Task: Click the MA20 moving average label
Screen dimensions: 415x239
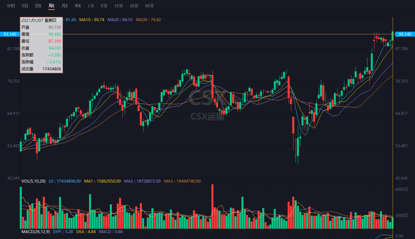Action: coord(120,20)
